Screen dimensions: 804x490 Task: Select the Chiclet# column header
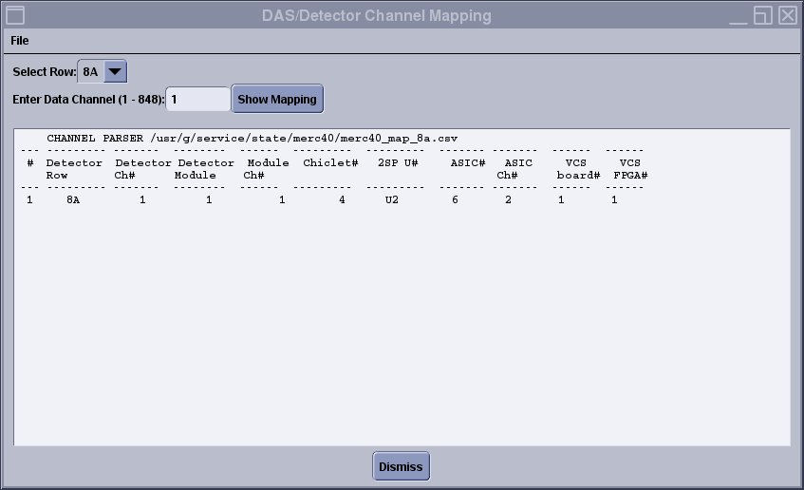(x=330, y=163)
